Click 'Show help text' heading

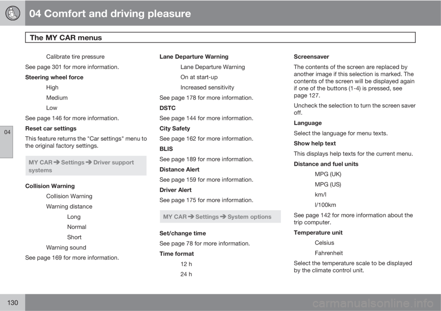point(315,144)
